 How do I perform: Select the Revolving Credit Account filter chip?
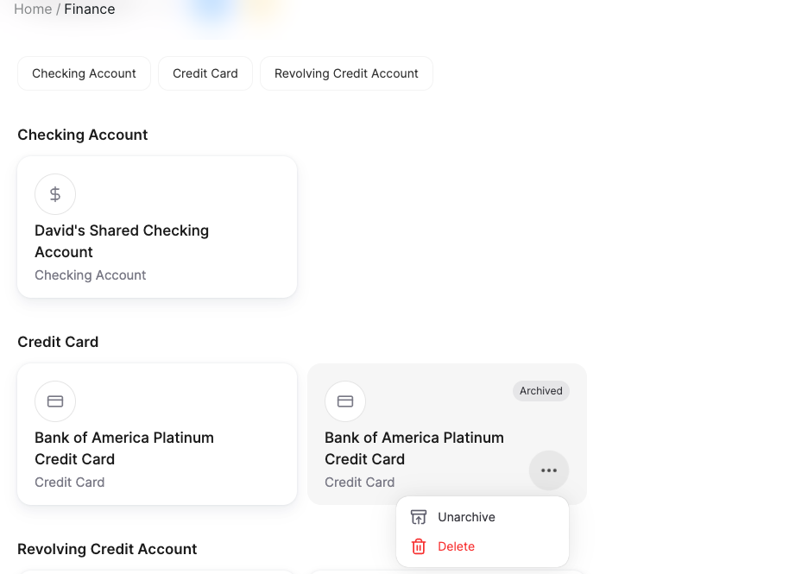click(x=346, y=73)
